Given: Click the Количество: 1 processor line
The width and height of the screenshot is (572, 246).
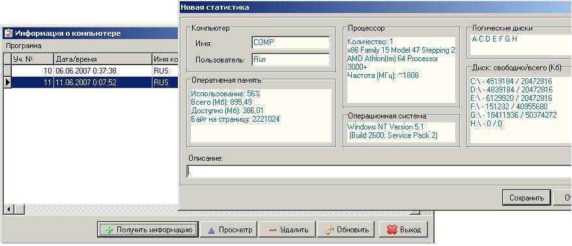Looking at the screenshot, I should pyautogui.click(x=370, y=42).
